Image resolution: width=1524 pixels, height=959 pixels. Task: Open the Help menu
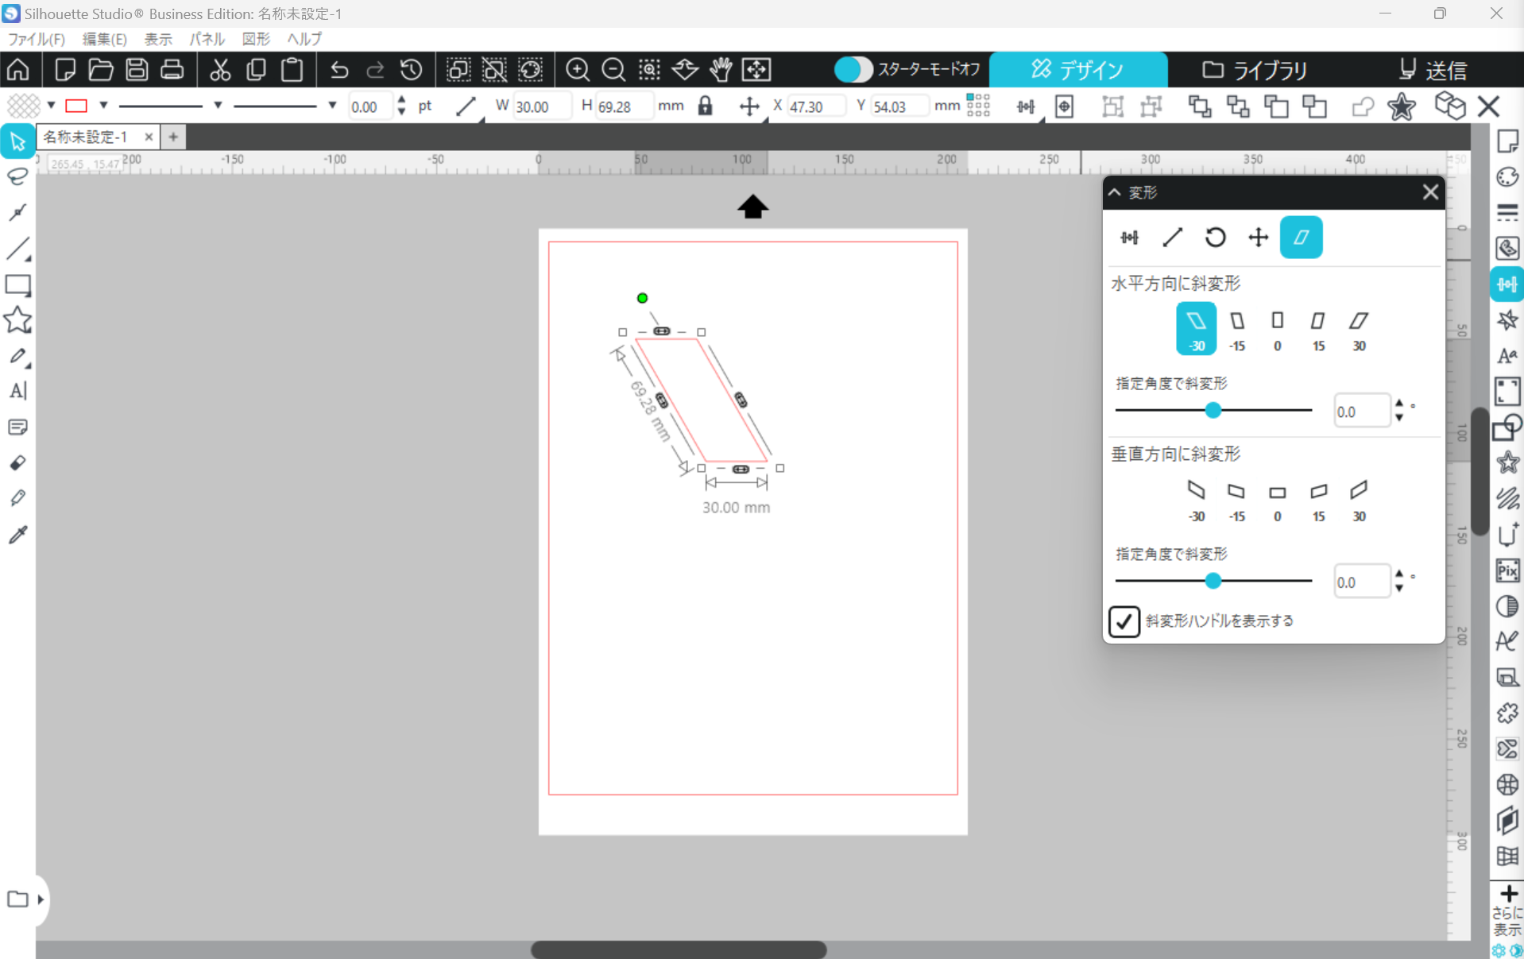pyautogui.click(x=304, y=38)
